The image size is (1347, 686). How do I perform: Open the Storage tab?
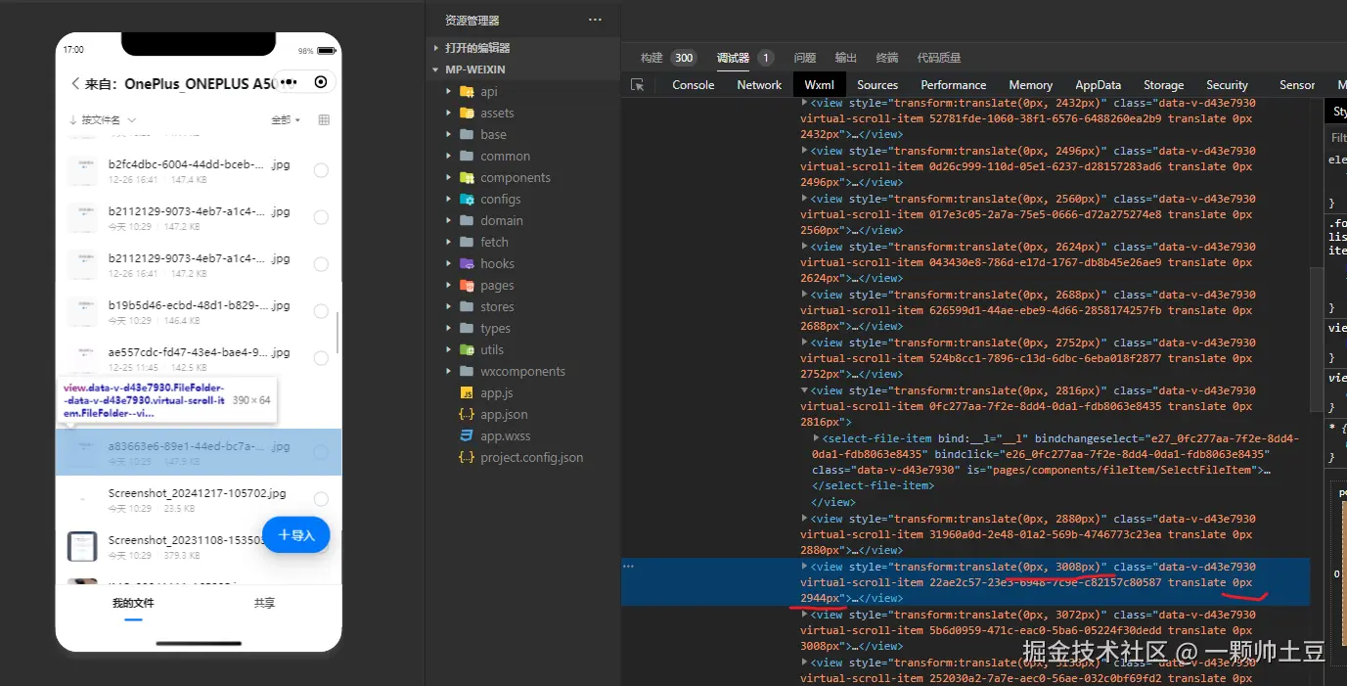[x=1163, y=85]
